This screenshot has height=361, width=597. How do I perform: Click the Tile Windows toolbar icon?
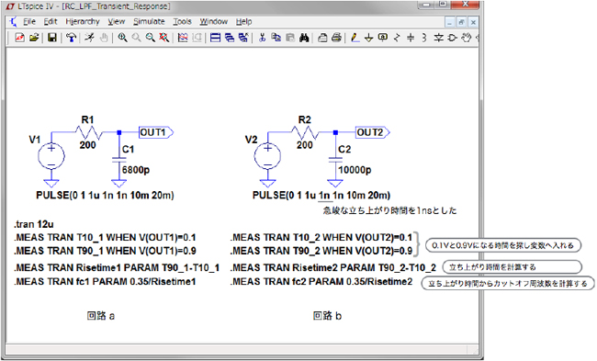point(216,38)
